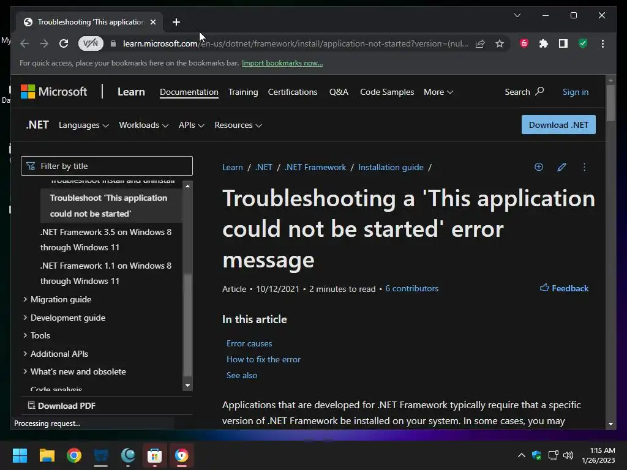
Task: Expand the Languages dropdown
Action: click(83, 125)
